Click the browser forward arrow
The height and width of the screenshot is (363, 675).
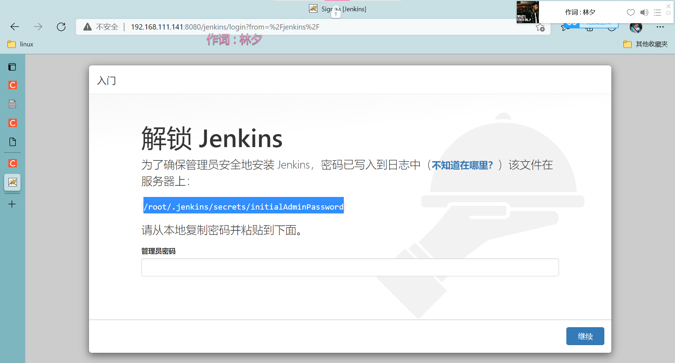click(38, 27)
